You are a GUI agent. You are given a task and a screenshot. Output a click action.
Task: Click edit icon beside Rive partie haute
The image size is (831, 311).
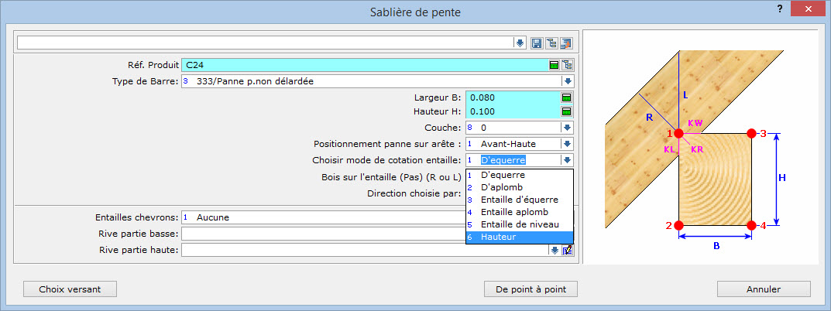[x=568, y=250]
